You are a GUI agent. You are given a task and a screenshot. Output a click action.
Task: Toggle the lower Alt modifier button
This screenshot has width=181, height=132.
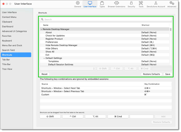point(95,116)
